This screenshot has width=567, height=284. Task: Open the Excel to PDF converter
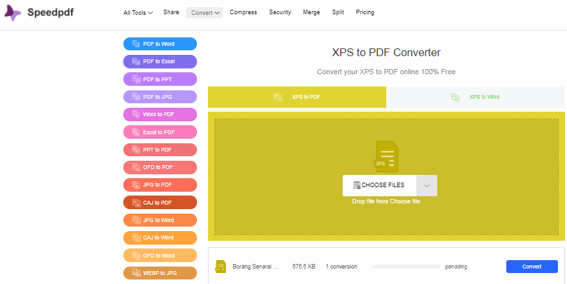160,132
